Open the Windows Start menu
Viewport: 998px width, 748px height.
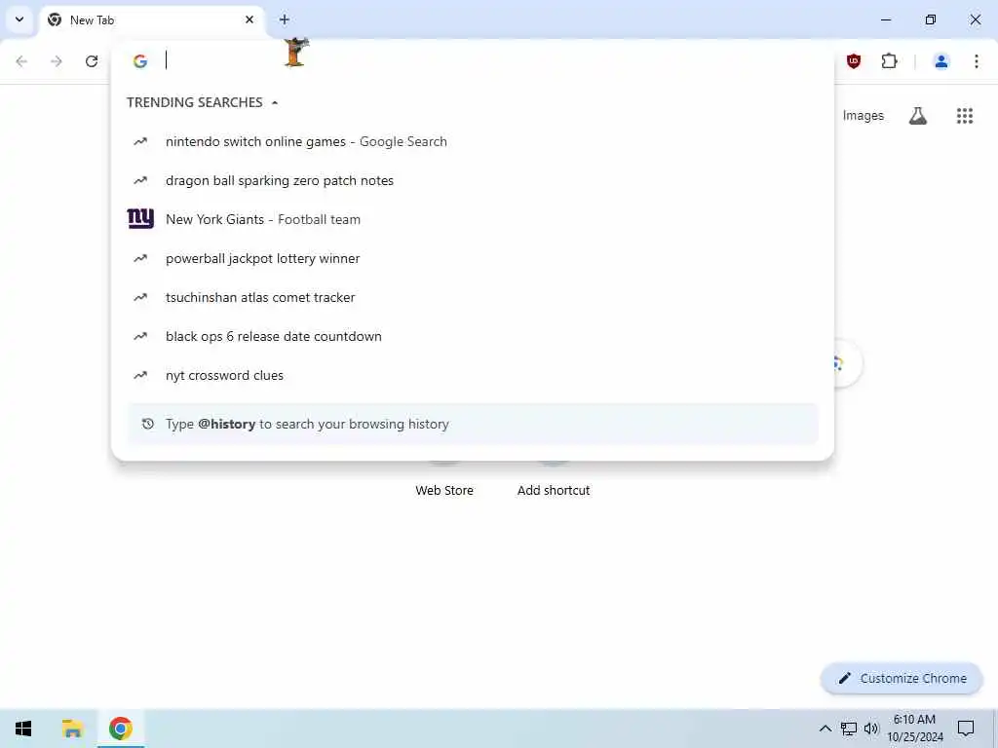[x=23, y=729]
